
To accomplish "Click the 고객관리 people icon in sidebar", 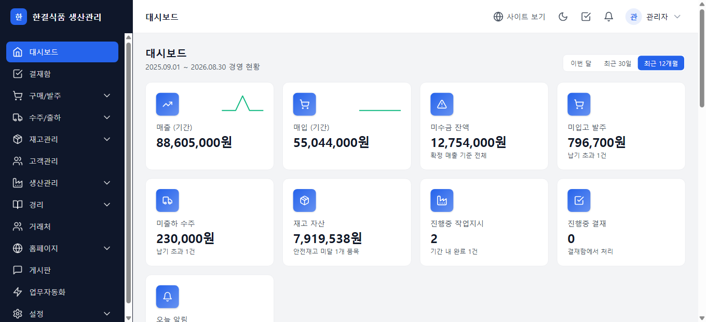I will click(x=18, y=161).
